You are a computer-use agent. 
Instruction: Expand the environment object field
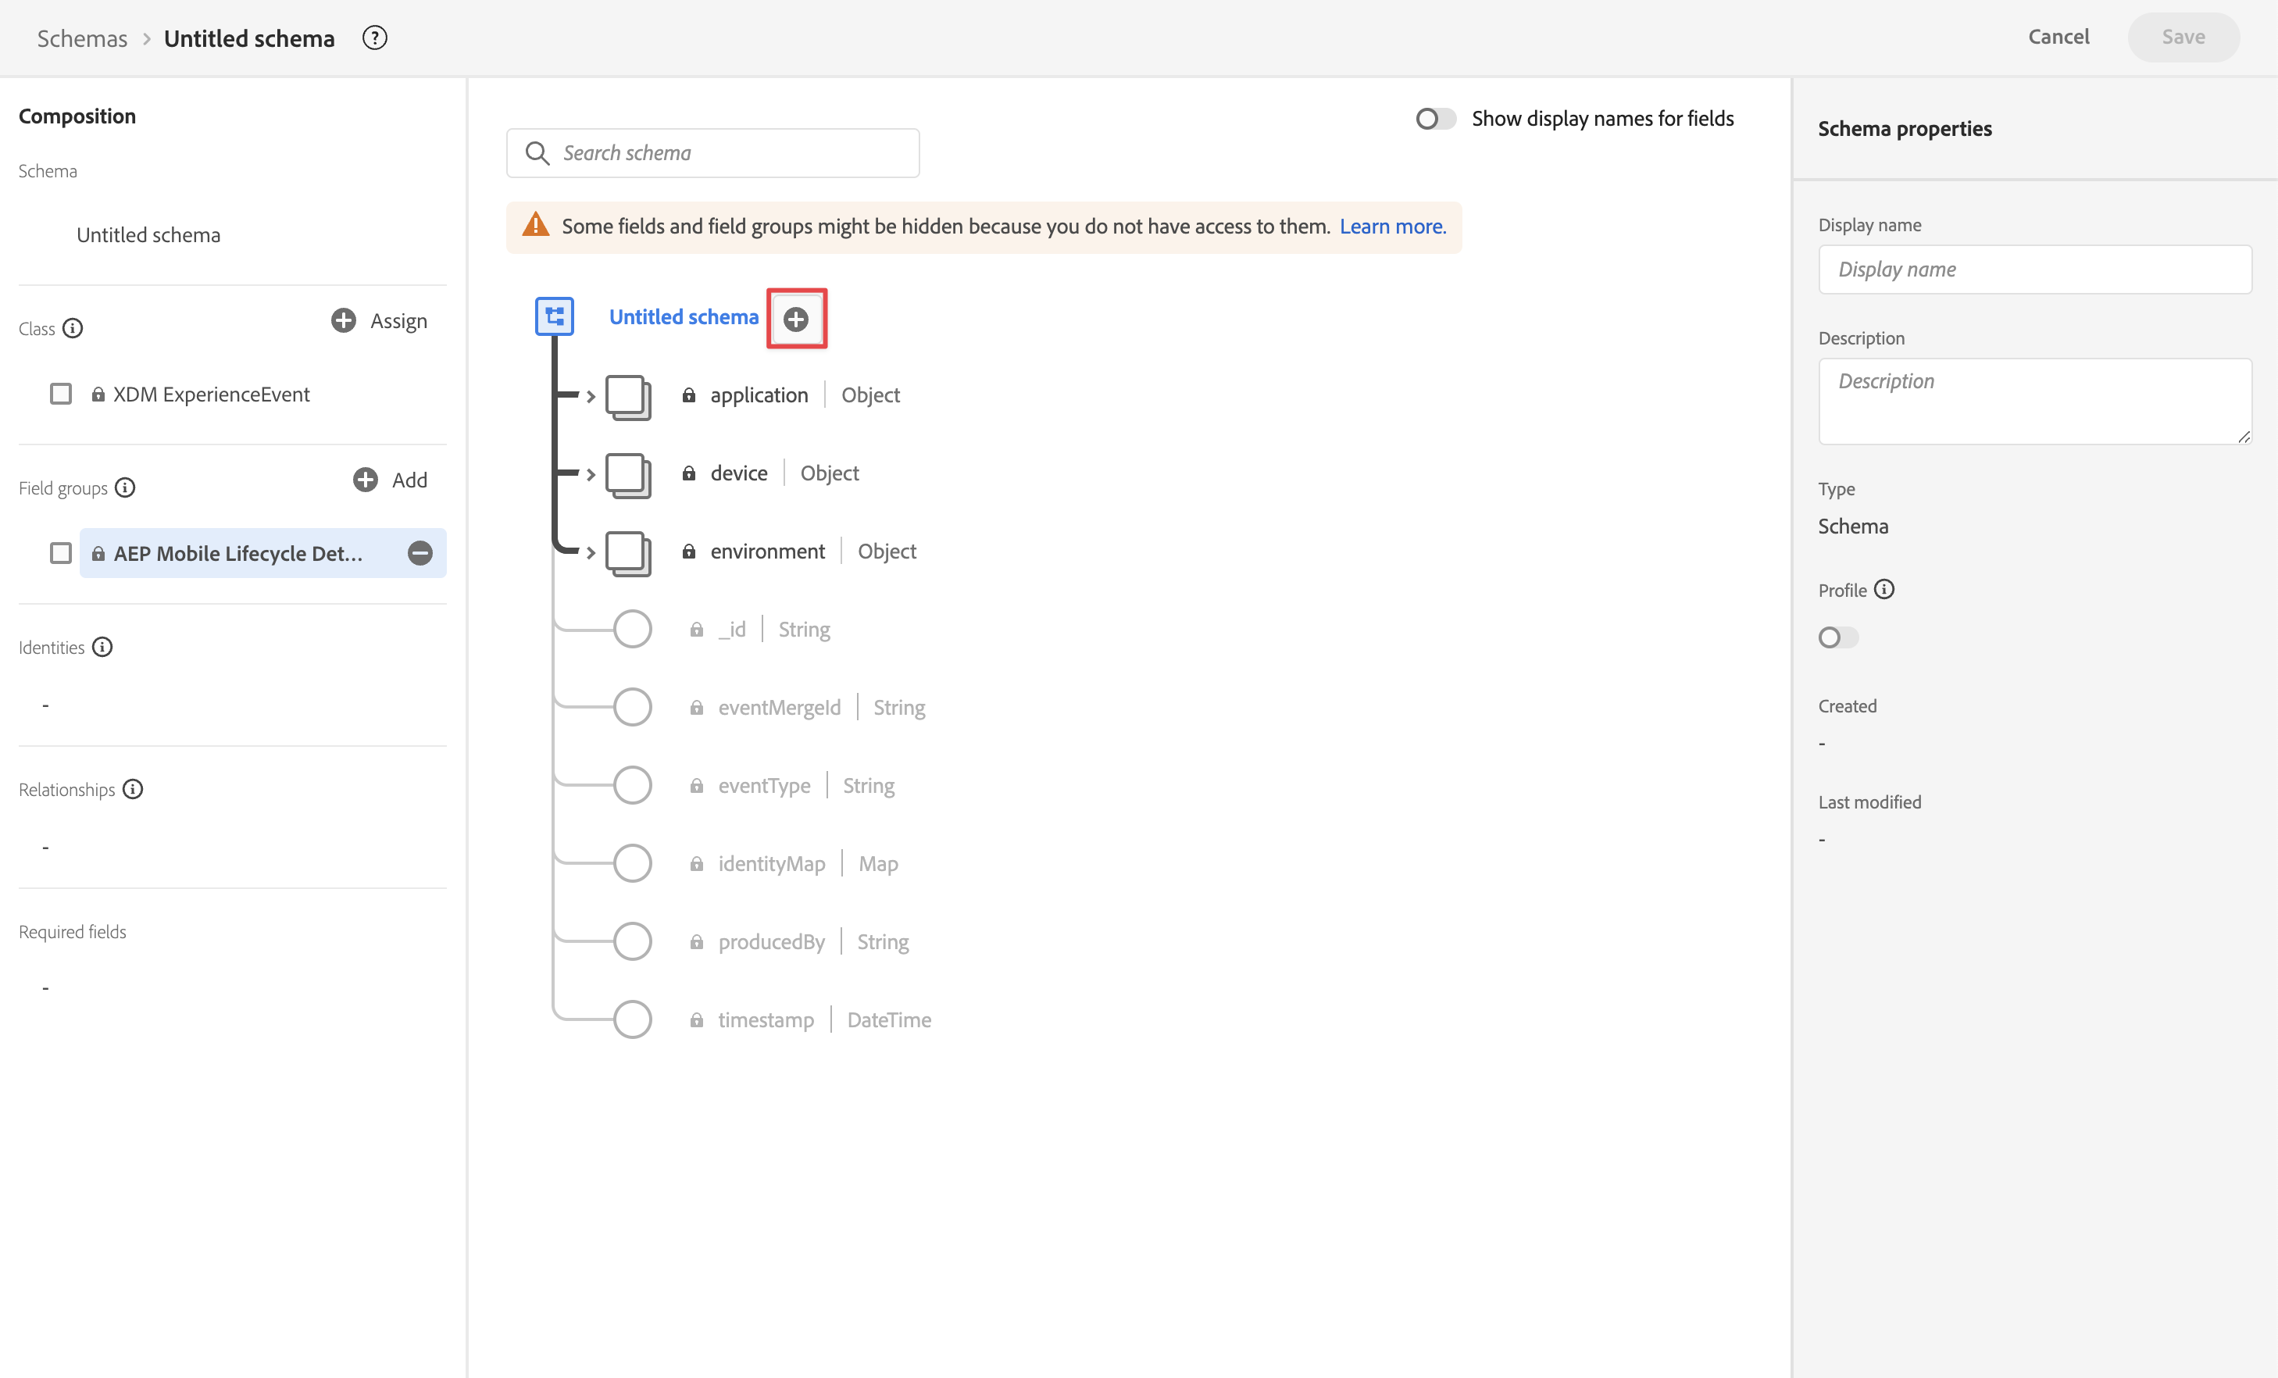point(591,552)
